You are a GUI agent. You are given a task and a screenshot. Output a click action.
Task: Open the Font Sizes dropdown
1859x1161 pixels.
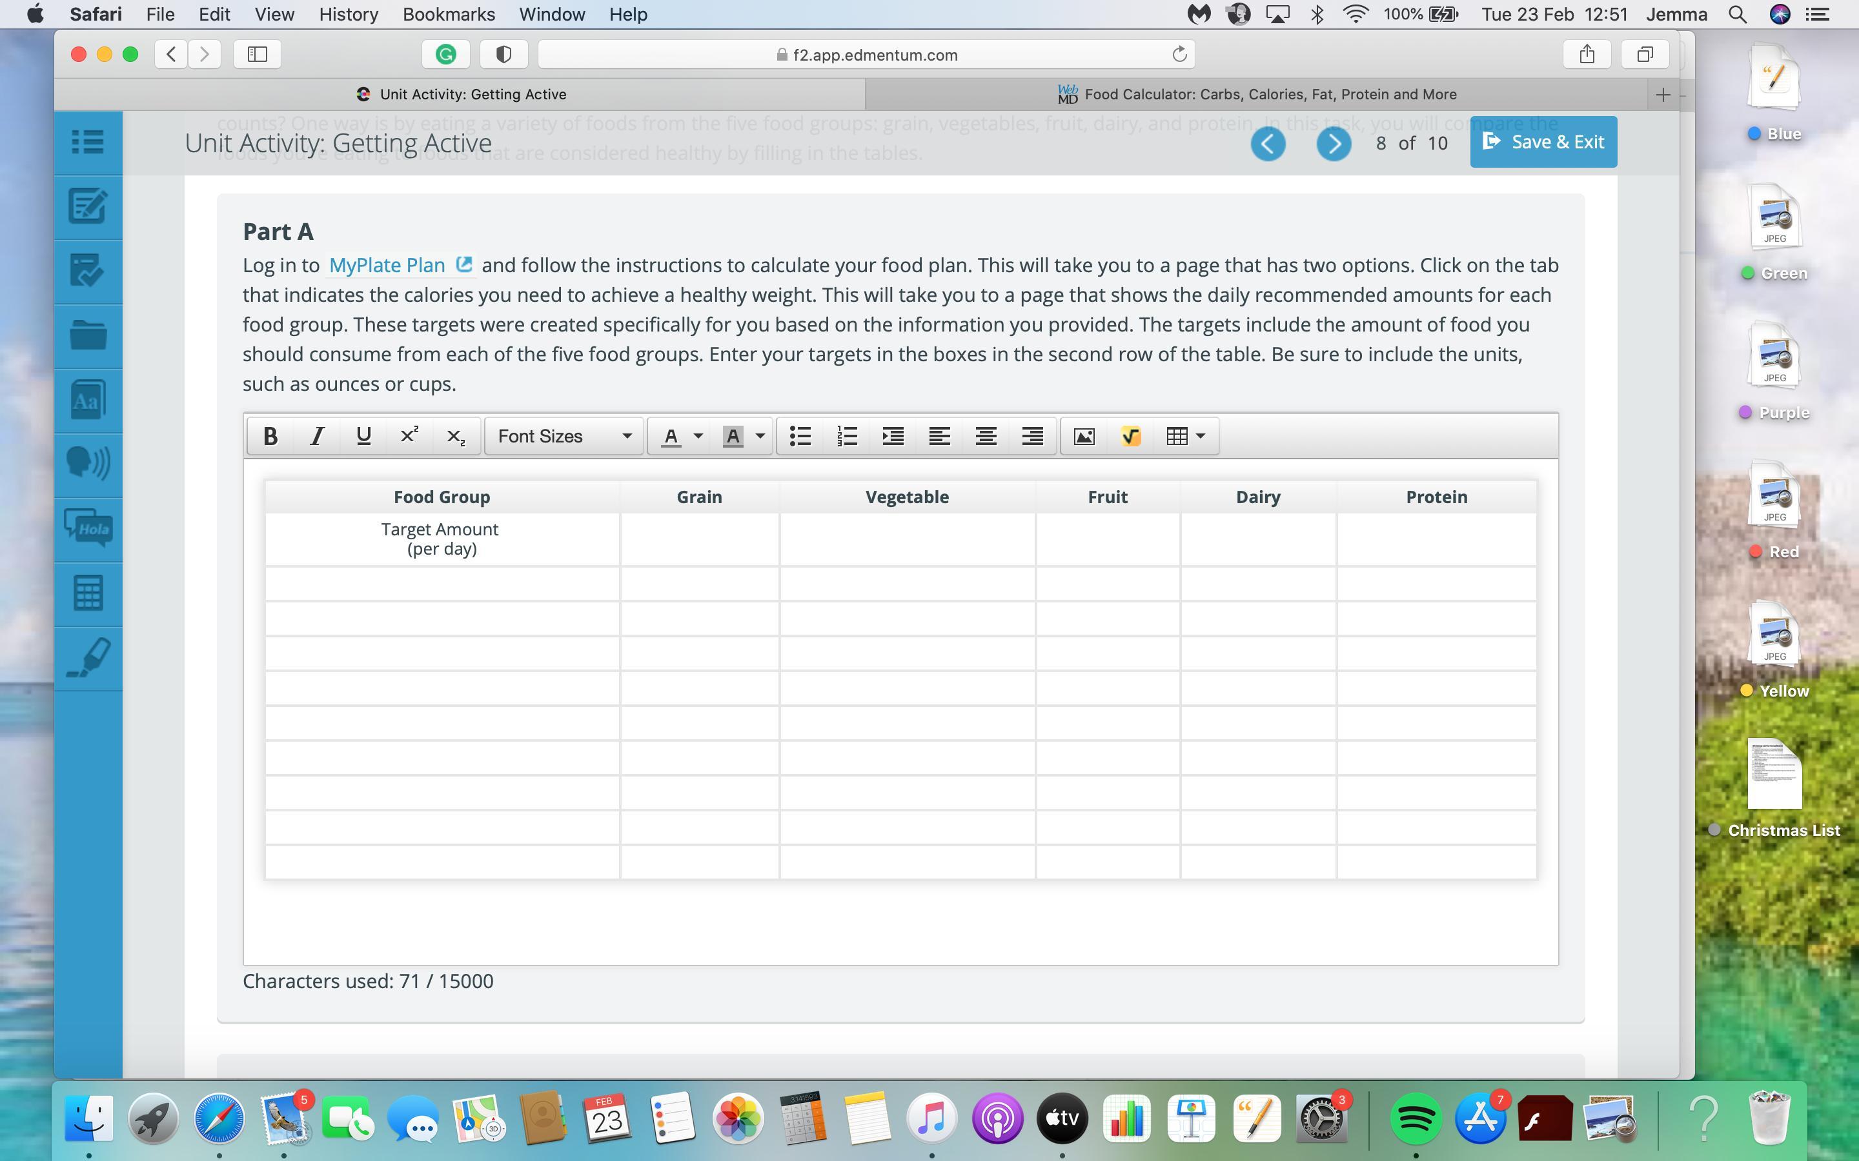pos(564,436)
